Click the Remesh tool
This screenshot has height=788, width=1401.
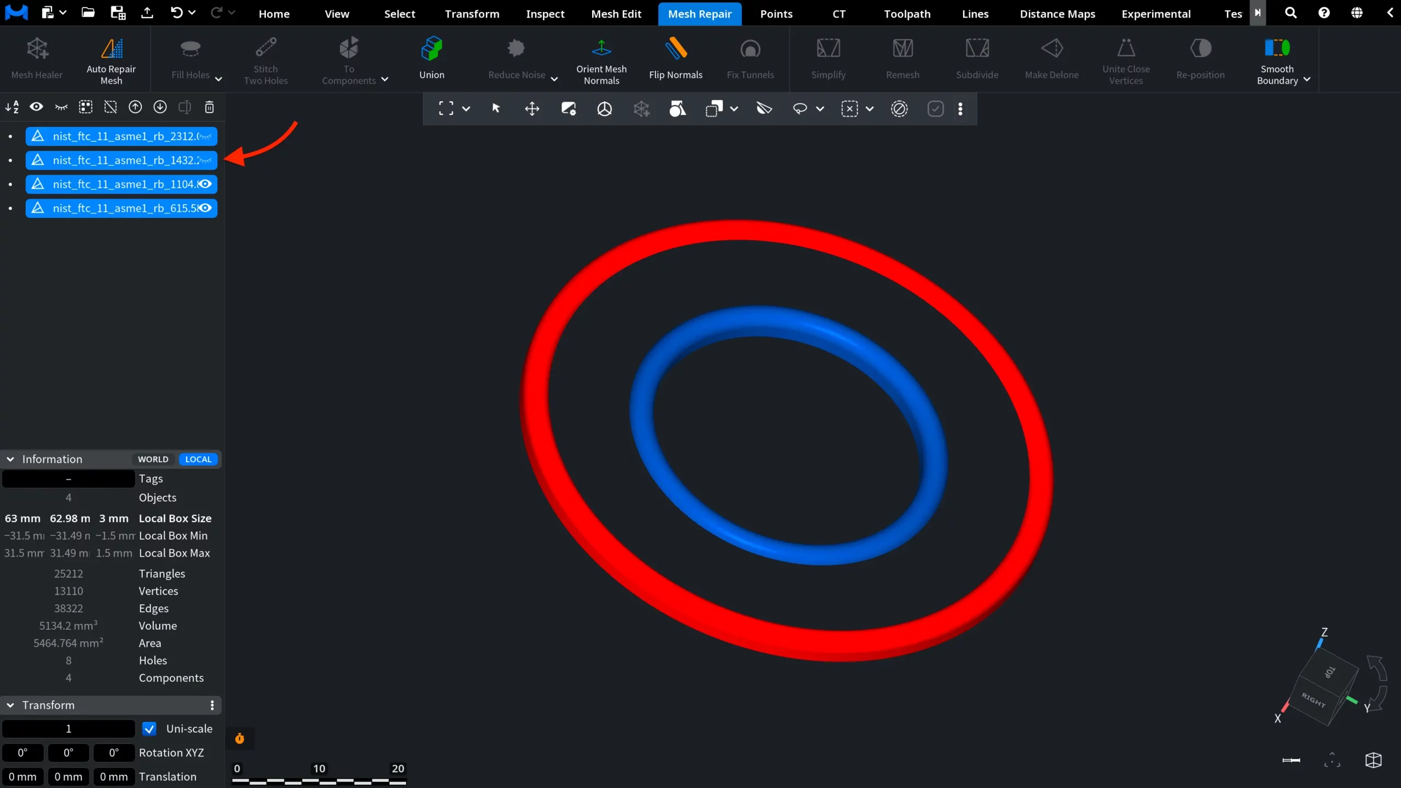pos(903,59)
